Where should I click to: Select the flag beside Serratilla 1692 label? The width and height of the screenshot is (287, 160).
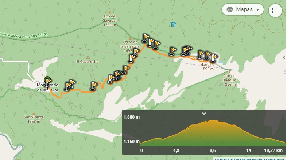(136, 52)
